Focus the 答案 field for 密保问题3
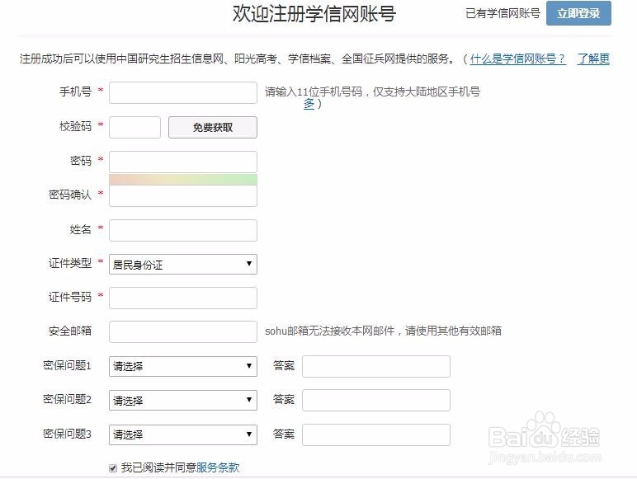 point(376,434)
